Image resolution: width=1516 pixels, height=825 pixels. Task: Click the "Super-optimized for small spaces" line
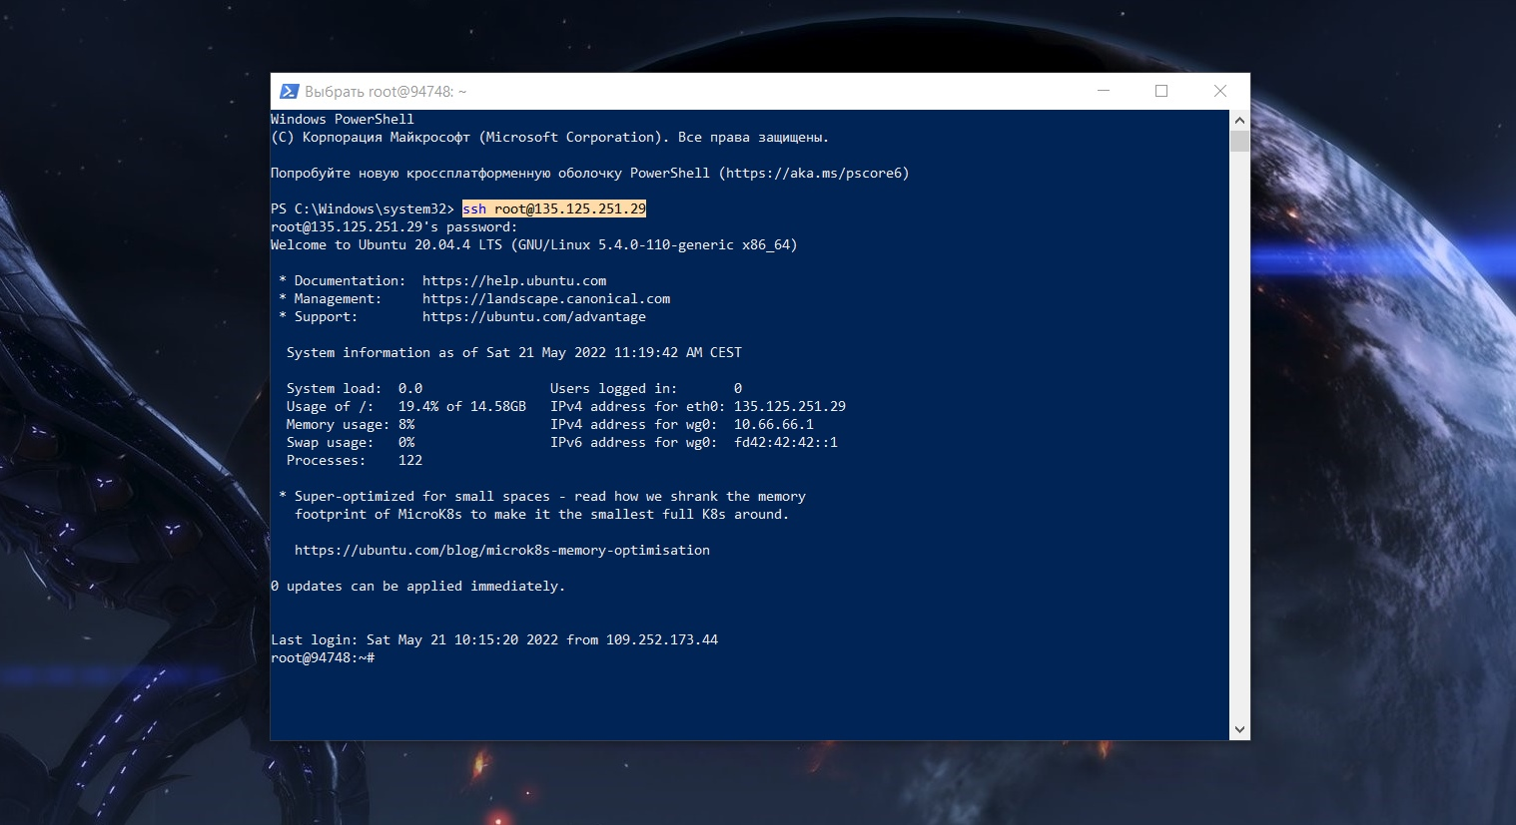pos(542,496)
